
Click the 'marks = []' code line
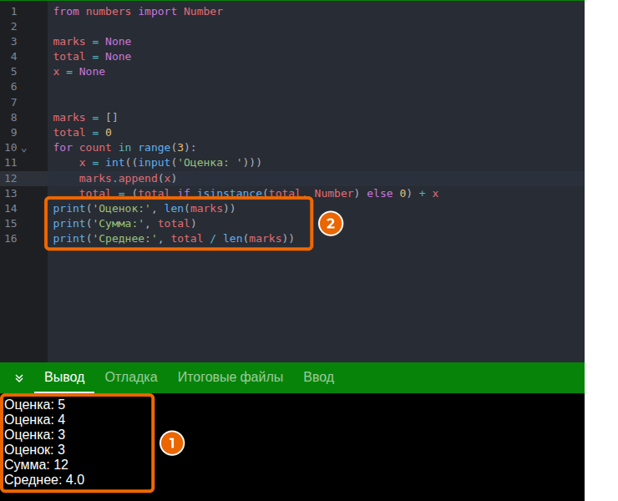[85, 118]
